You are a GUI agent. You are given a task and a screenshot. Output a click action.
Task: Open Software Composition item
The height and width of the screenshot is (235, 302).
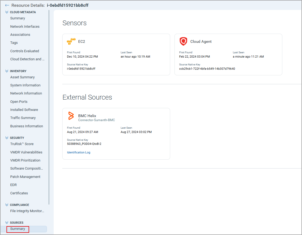coord(27,168)
